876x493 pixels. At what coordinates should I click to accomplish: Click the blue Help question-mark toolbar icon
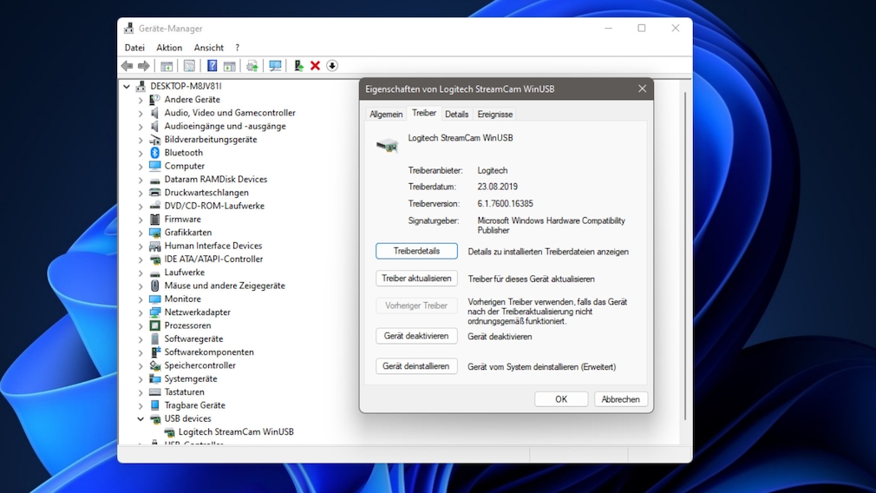[x=212, y=66]
